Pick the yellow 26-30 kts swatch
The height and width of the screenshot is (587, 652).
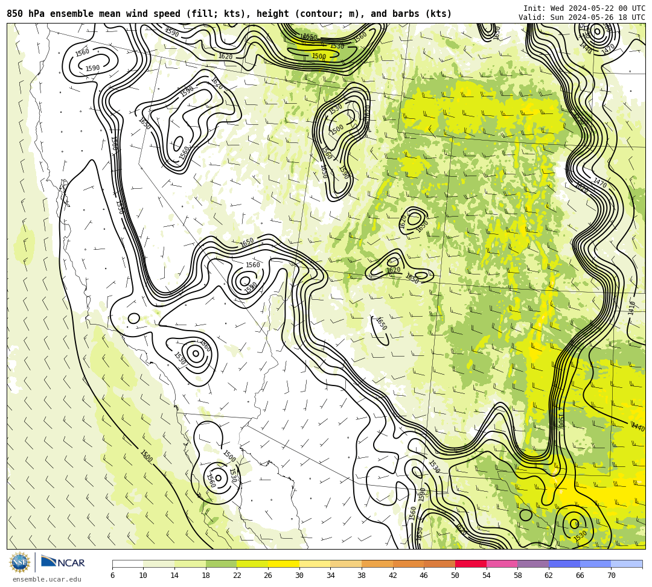[x=284, y=563]
